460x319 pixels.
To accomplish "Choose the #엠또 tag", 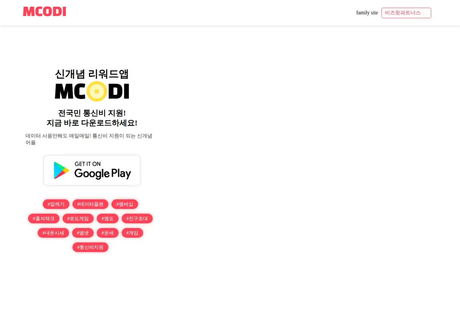I will click(108, 219).
